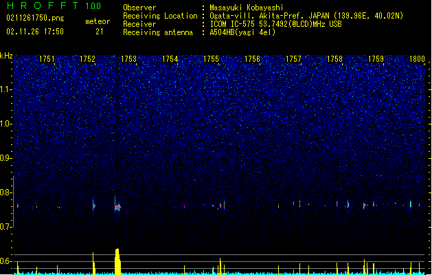Click the ICOM IC-575 receiver text
The height and width of the screenshot is (275, 432).
[275, 24]
